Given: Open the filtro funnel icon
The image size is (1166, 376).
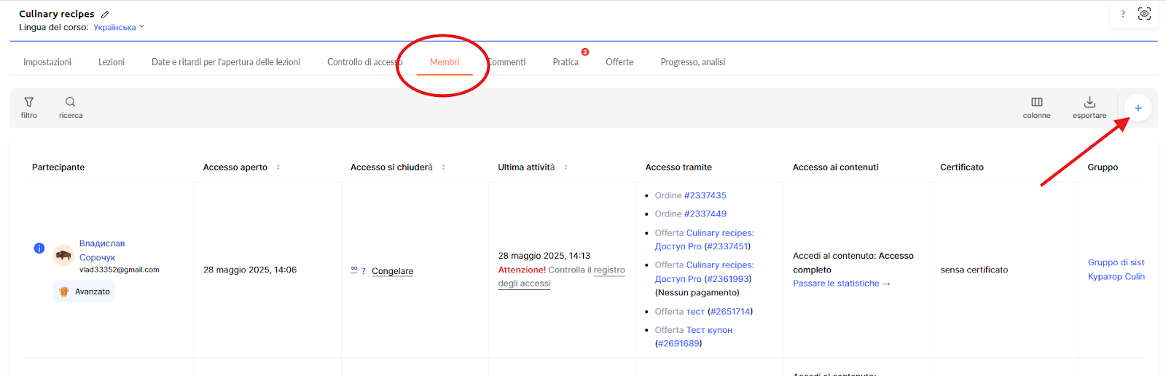Looking at the screenshot, I should pyautogui.click(x=29, y=103).
